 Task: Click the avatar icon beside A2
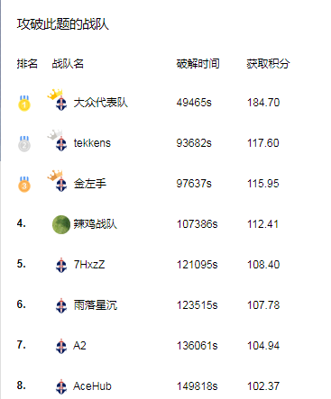click(61, 346)
